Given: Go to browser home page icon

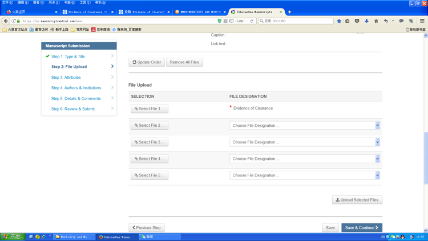Looking at the screenshot, I should coord(376,21).
